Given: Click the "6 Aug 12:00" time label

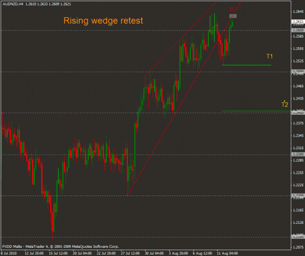Looking at the screenshot, I should (203, 253).
